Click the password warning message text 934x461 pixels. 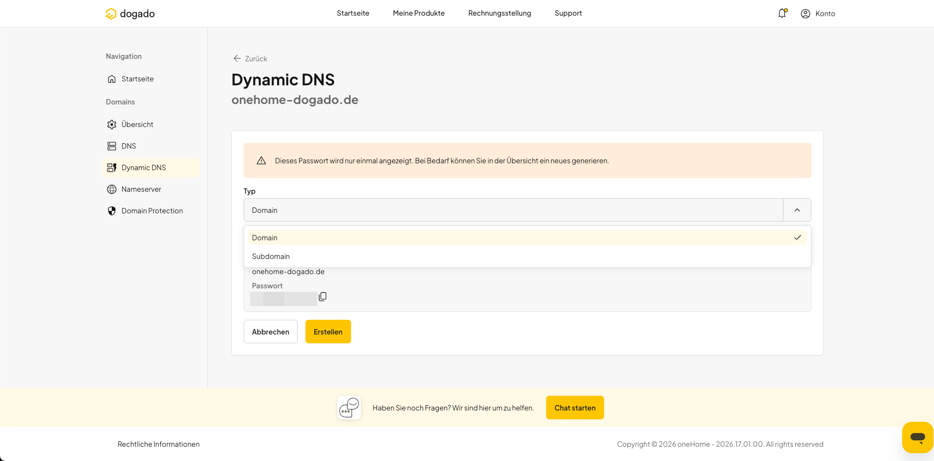(442, 161)
